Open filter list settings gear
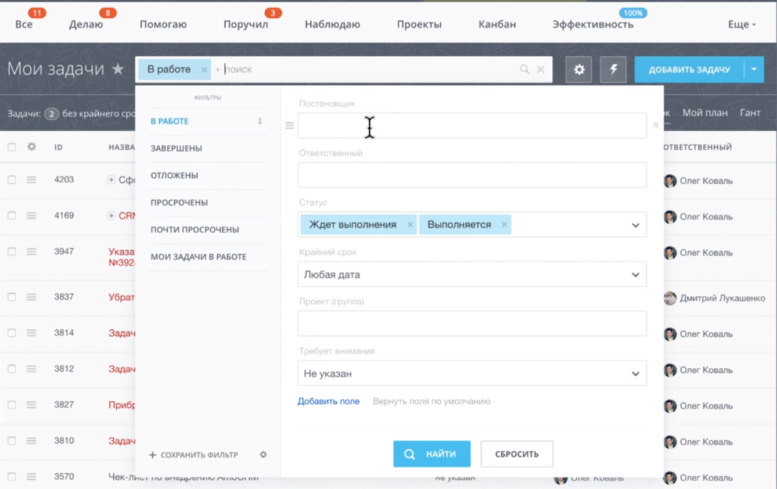 [263, 455]
